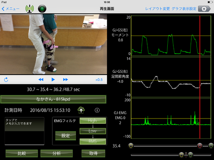The image size is (214, 160).
Task: Open EMG filter 設定 button
Action: [66, 136]
